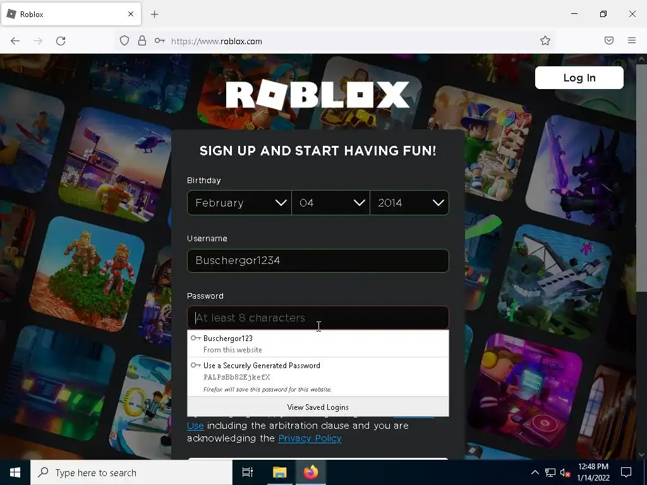Open the Privacy Policy link
Screen dimensions: 647x485
pyautogui.click(x=310, y=438)
